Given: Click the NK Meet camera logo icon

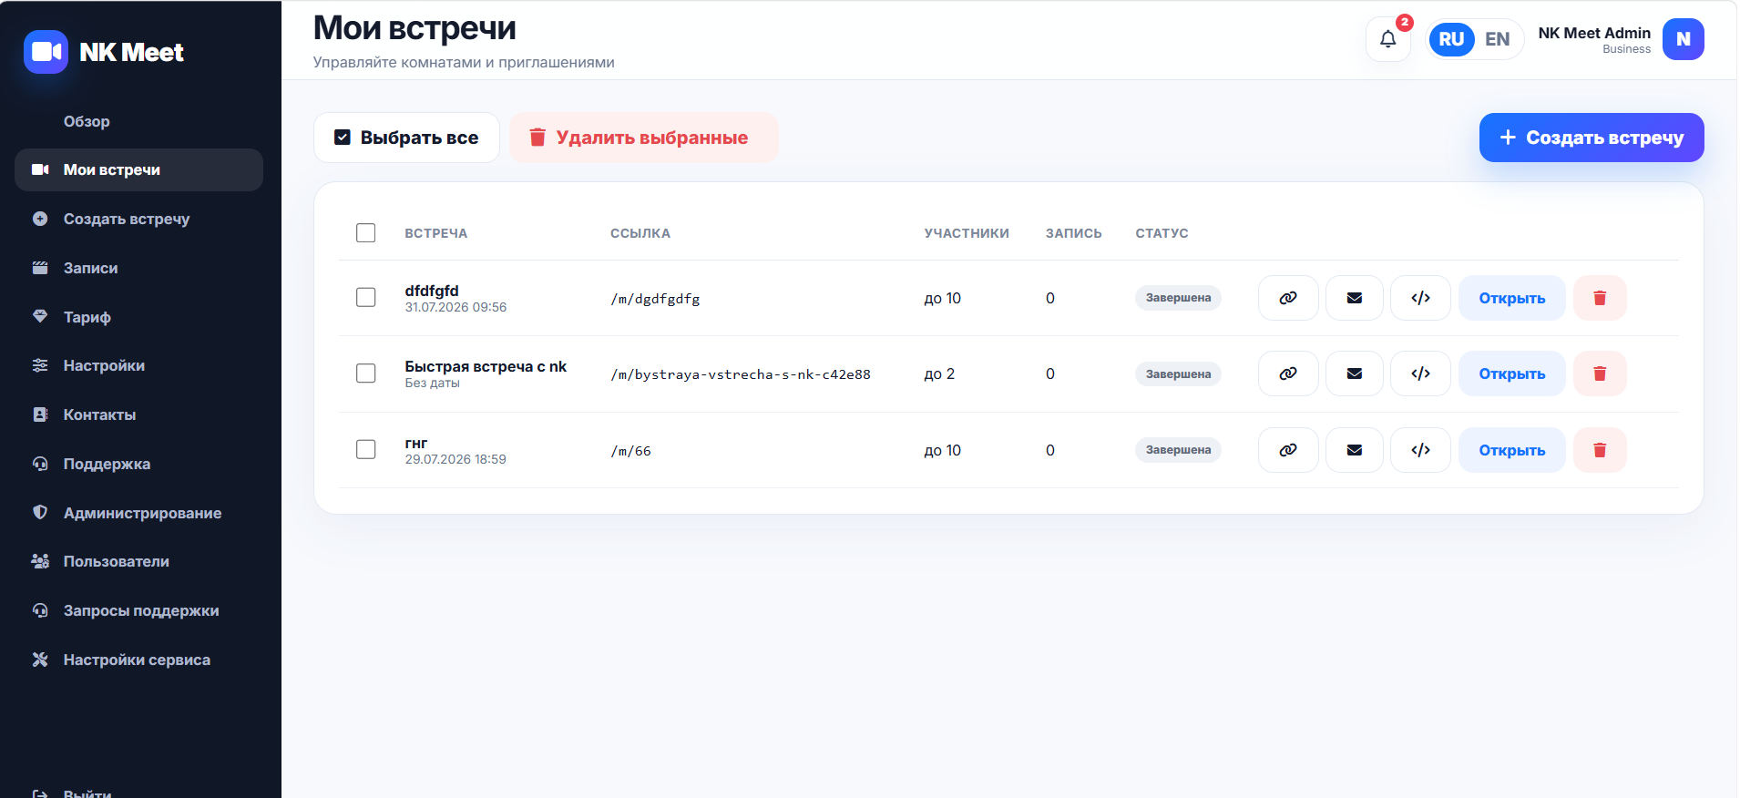Looking at the screenshot, I should (46, 52).
